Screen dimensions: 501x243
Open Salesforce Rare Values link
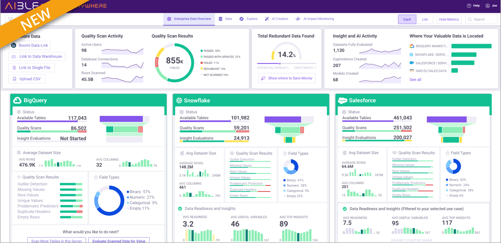401,171
